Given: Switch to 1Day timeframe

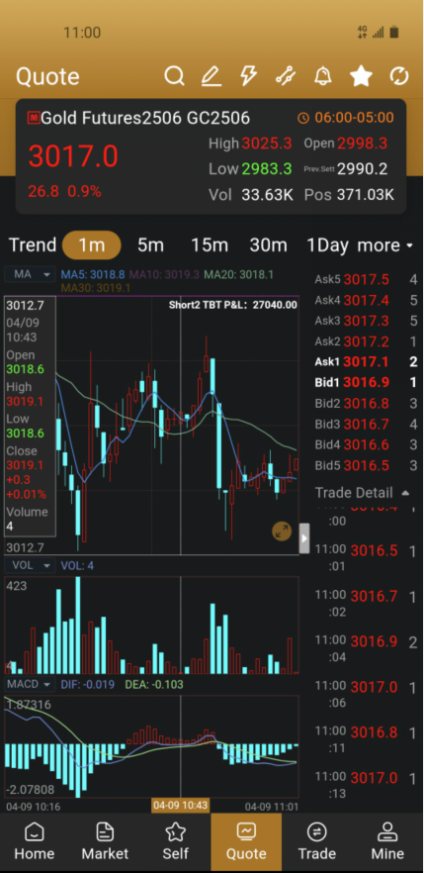Looking at the screenshot, I should (327, 245).
